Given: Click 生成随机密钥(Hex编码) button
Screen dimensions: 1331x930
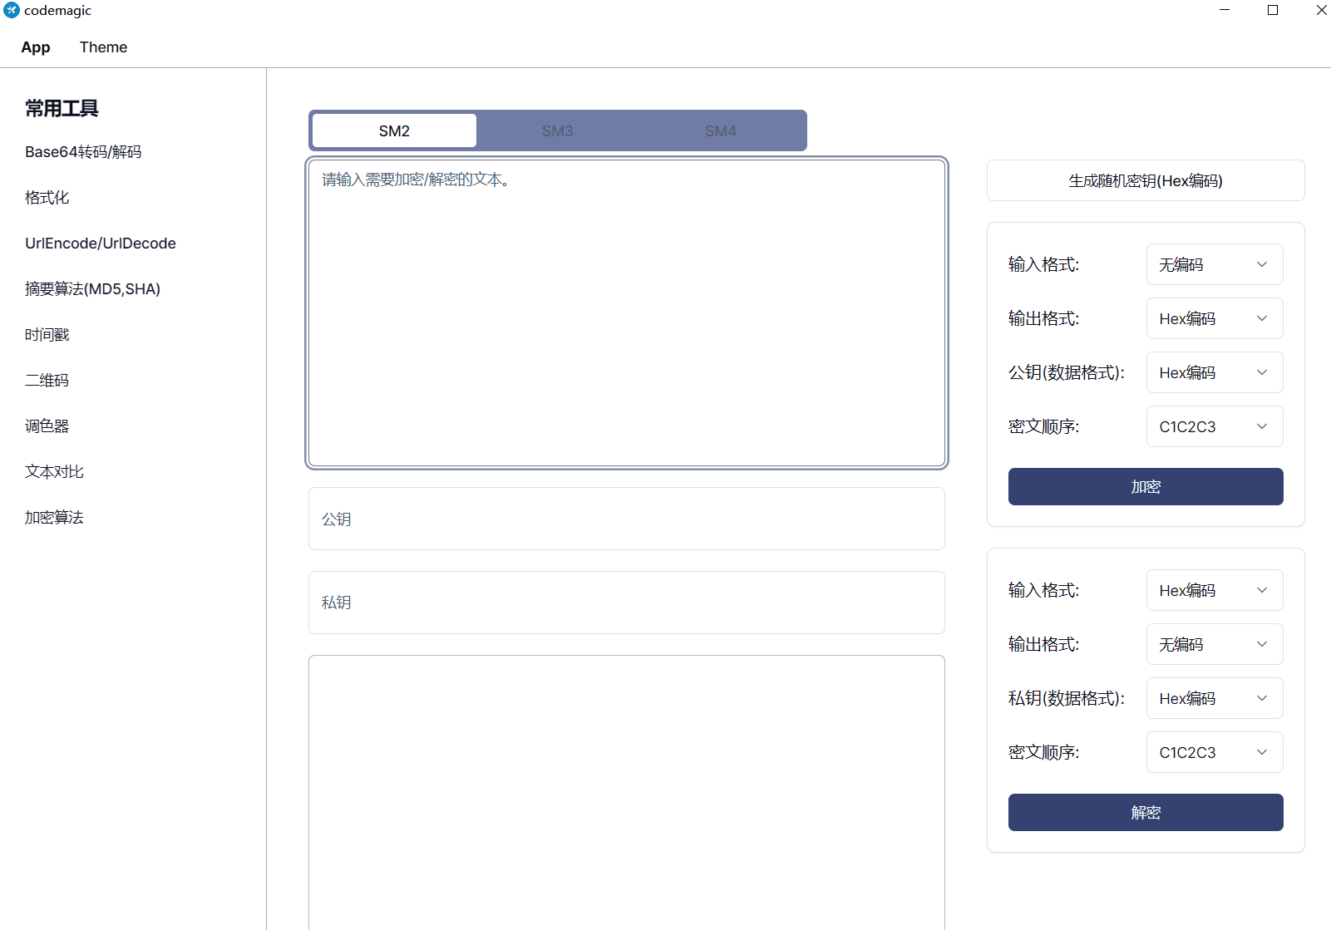Looking at the screenshot, I should (x=1145, y=180).
